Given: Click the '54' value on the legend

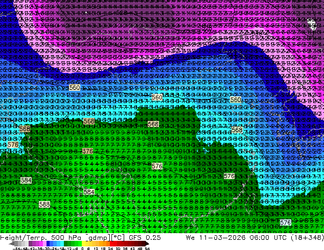Looking at the screenshot, I should (x=147, y=249).
